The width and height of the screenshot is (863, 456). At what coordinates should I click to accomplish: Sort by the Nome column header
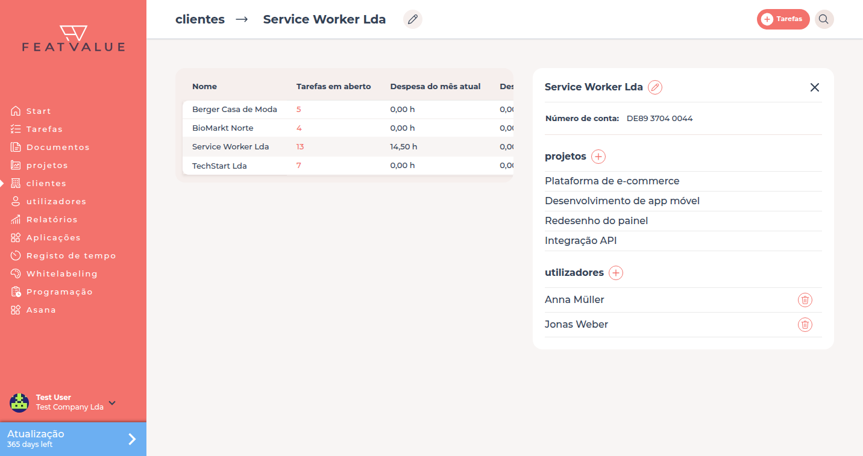click(x=204, y=87)
